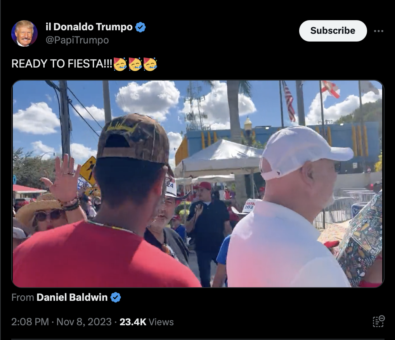Viewport: 395px width, 340px height.
Task: Play the embedded rally video
Action: [x=198, y=184]
